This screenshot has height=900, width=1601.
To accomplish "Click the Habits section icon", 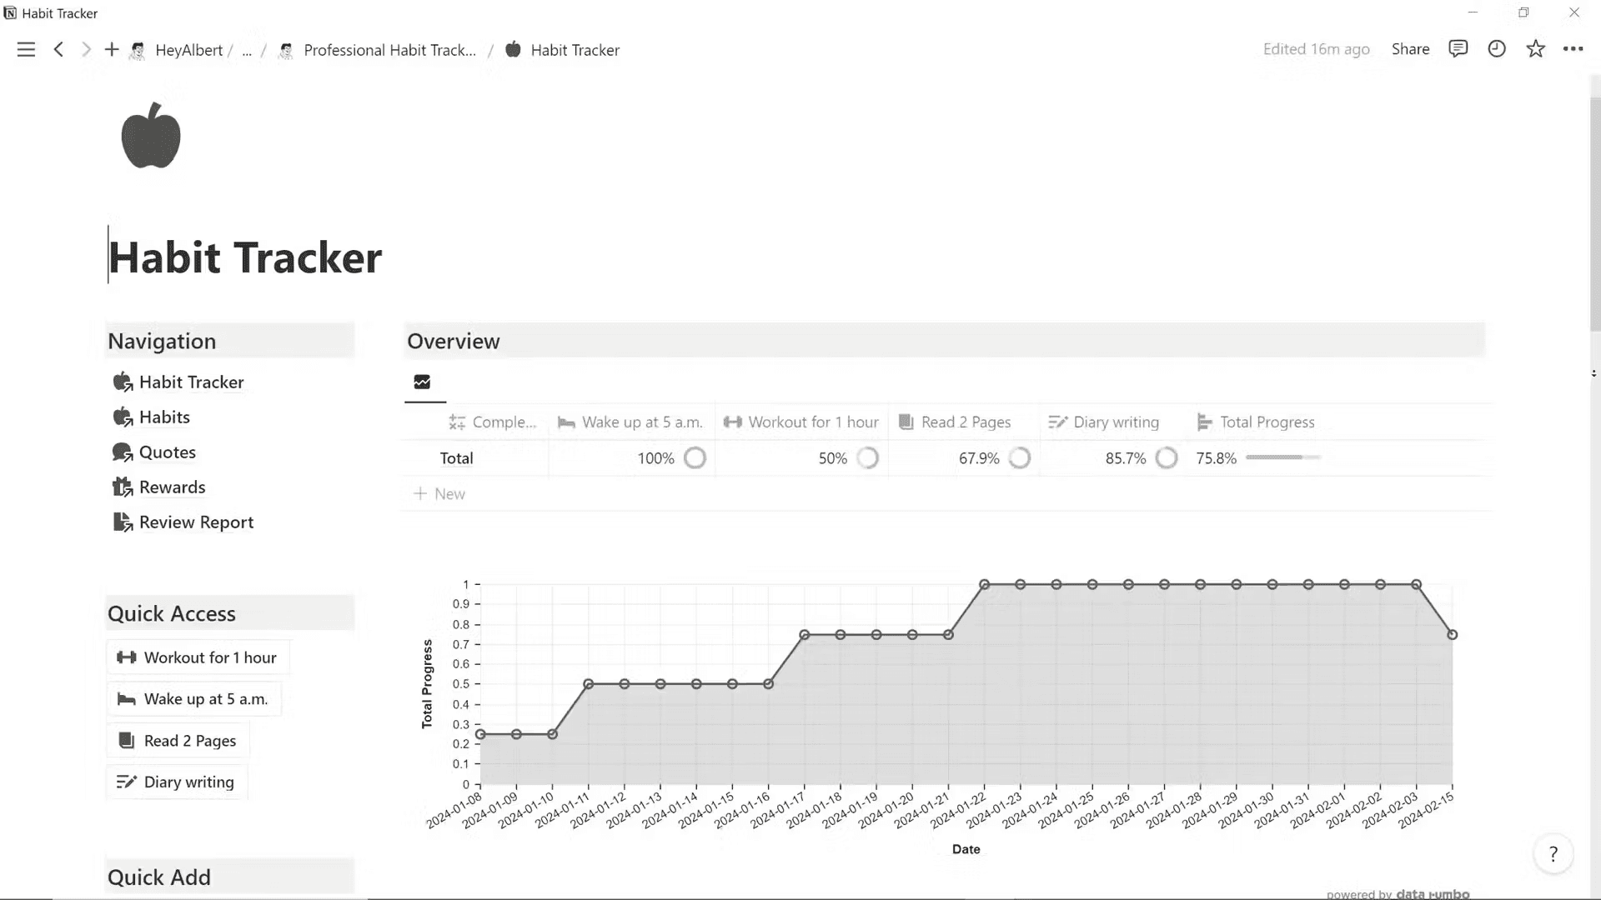I will [122, 415].
